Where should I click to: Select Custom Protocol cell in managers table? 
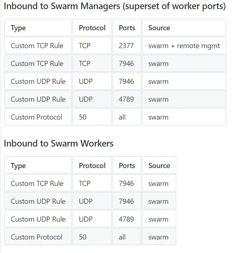38,117
